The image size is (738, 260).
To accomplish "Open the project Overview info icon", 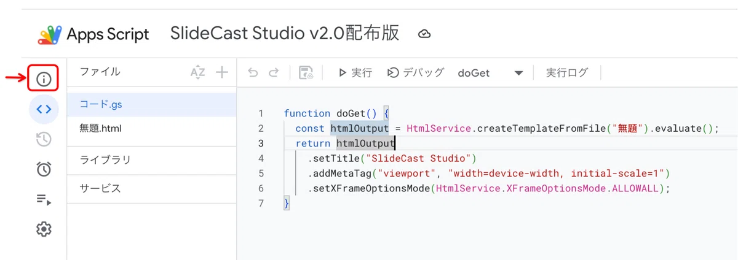I will 44,79.
